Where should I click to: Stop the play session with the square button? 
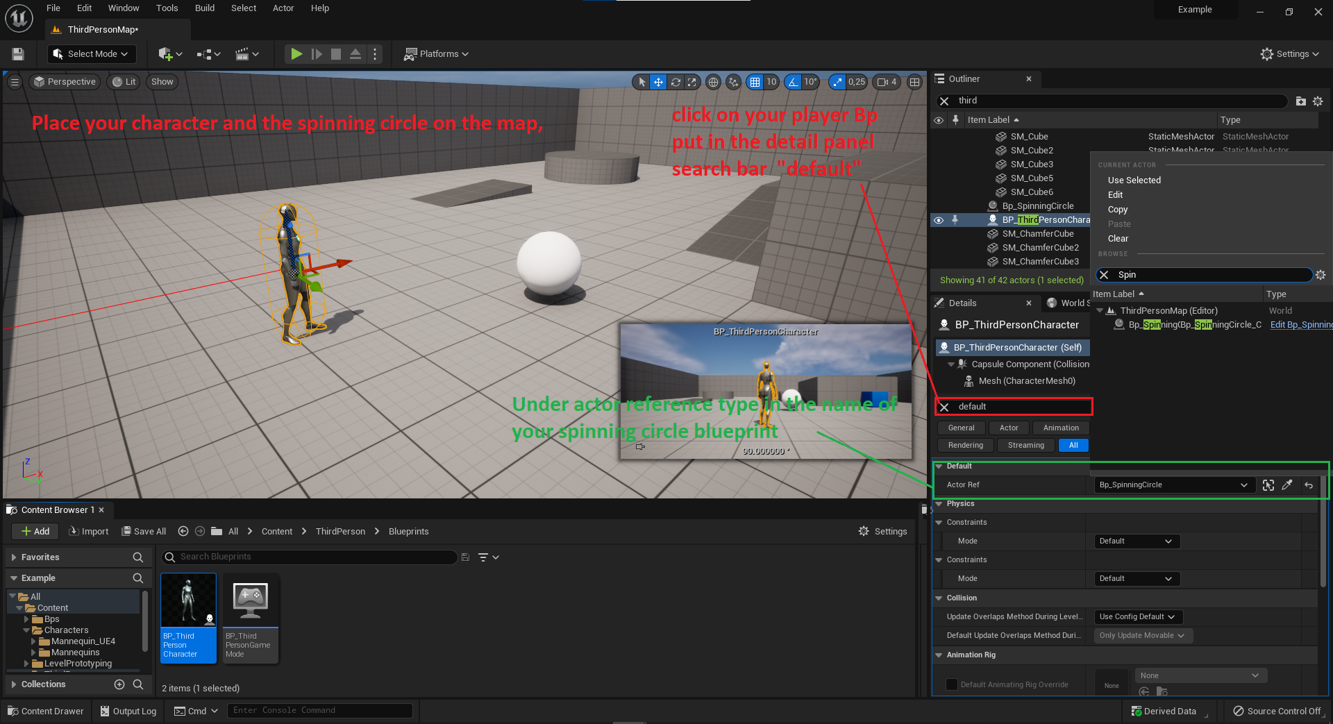[336, 54]
